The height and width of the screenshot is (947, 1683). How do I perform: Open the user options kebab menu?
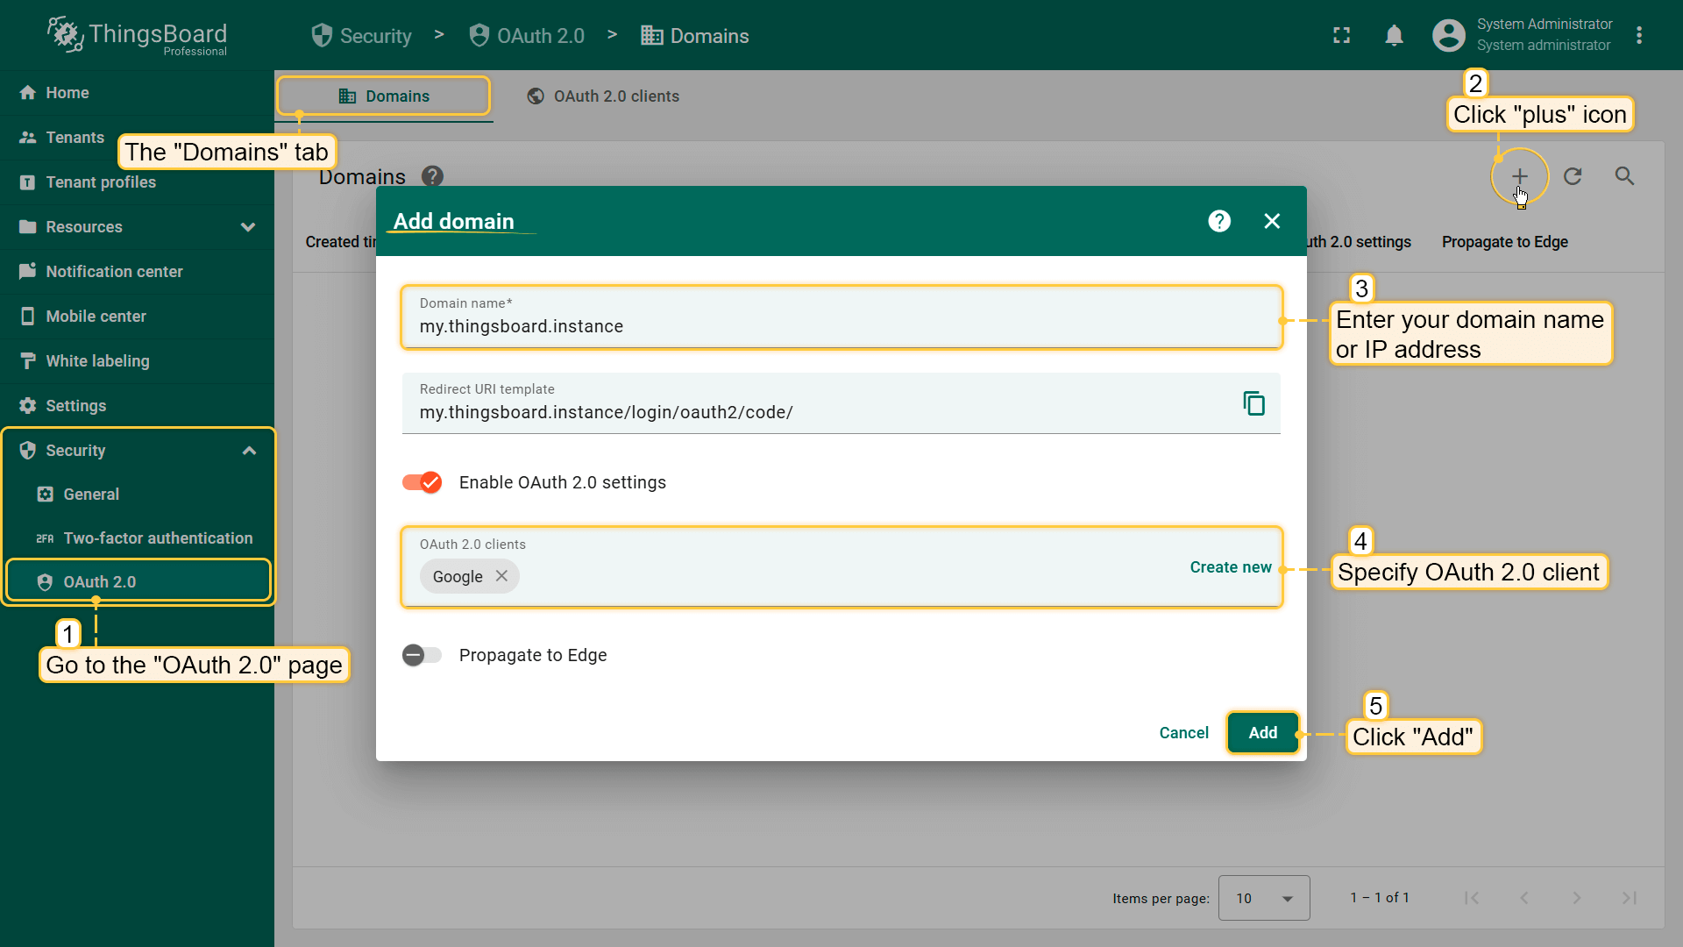click(1639, 36)
